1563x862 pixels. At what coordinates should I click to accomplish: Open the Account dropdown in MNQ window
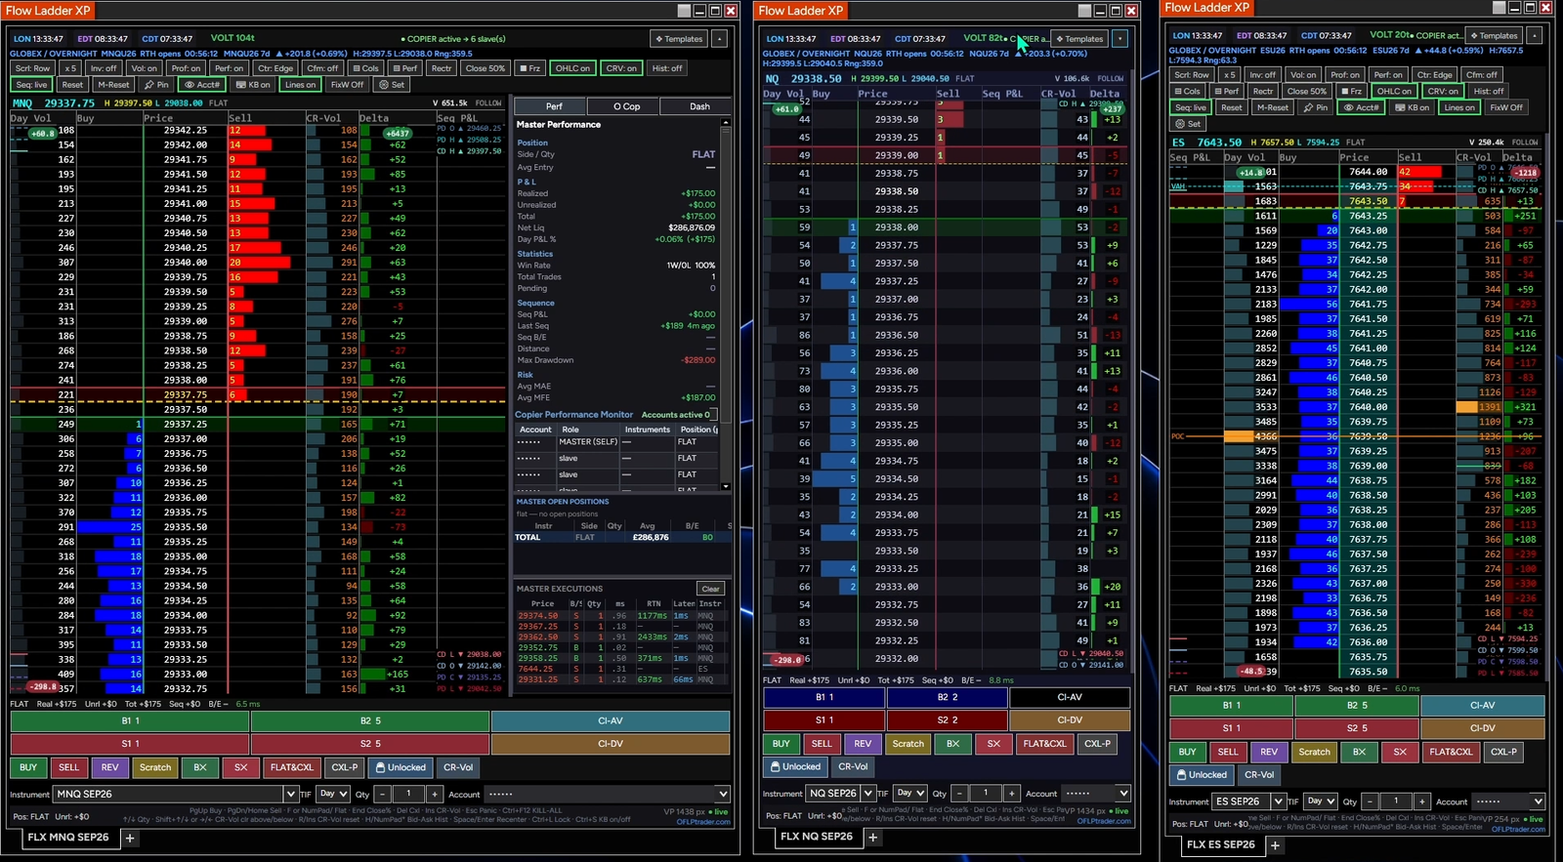(x=607, y=794)
